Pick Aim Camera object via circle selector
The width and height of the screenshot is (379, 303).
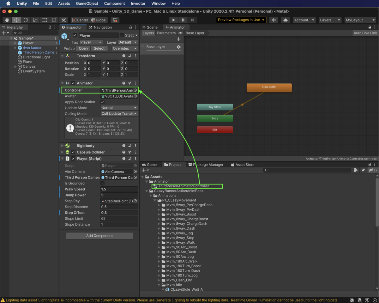[x=135, y=172]
